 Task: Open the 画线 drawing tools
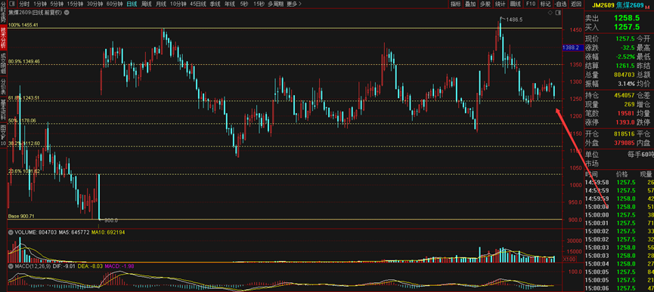[516, 4]
